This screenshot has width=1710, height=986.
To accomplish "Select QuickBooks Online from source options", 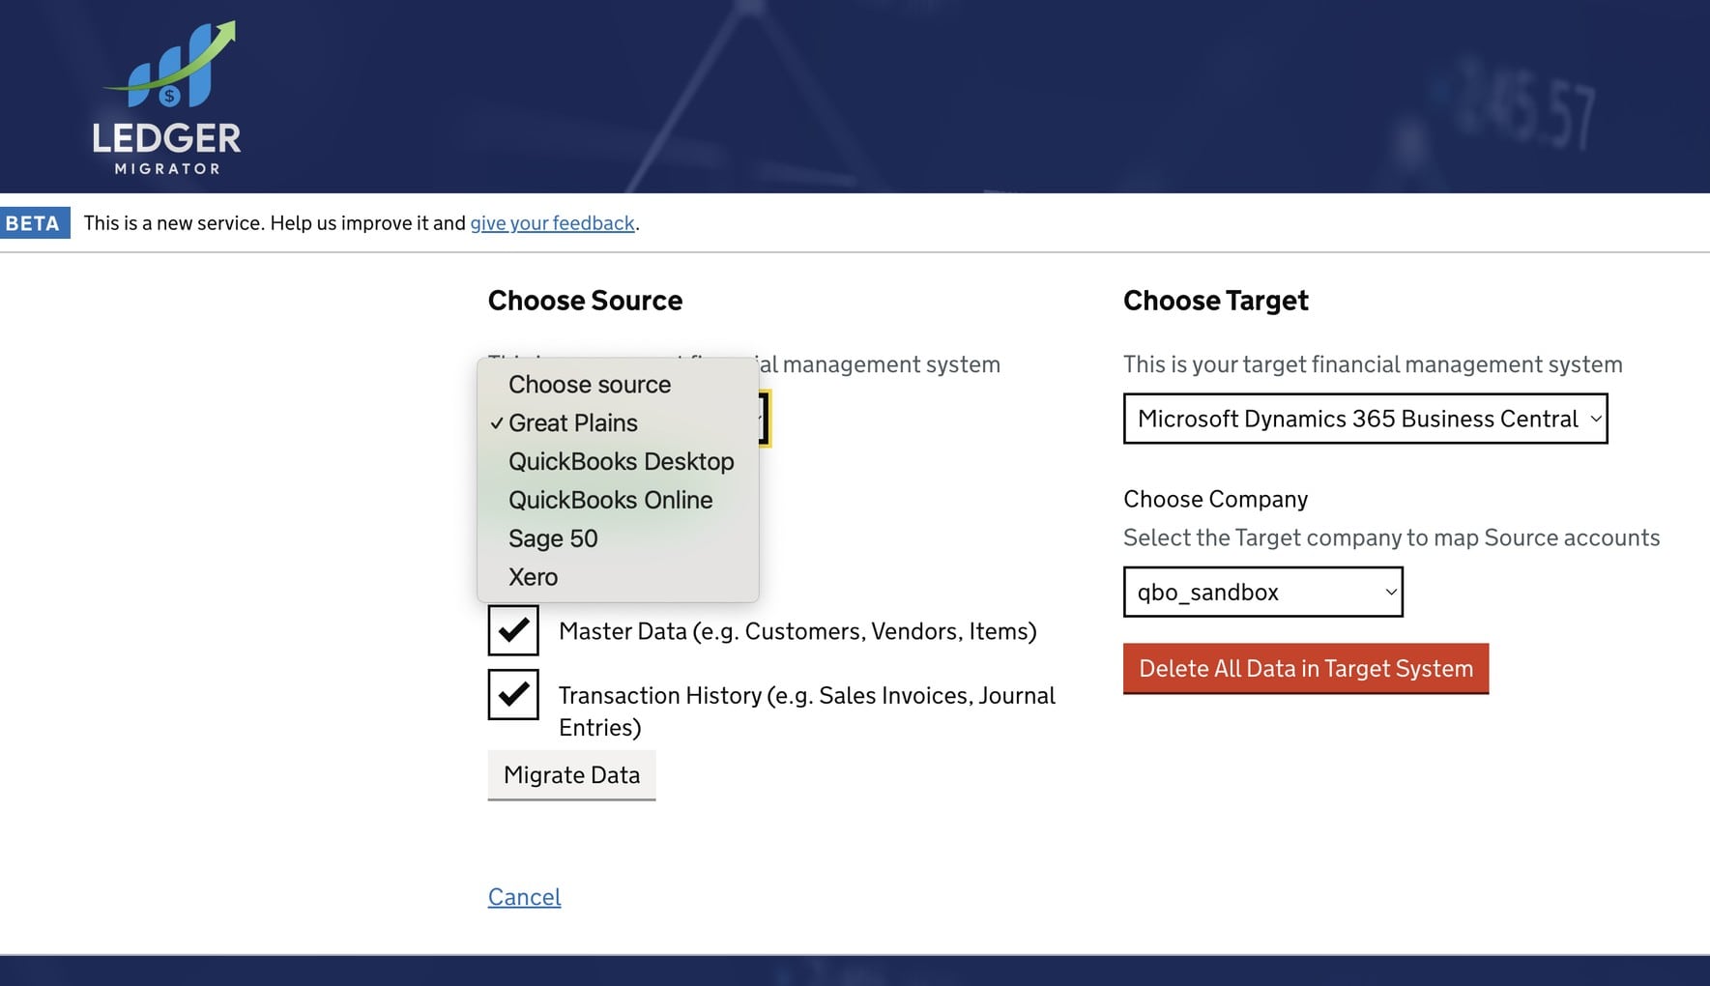I will click(610, 500).
